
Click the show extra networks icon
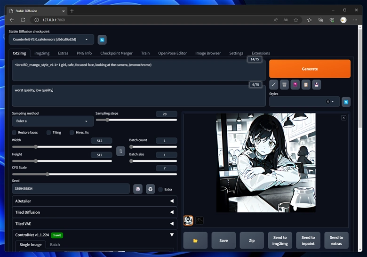295,85
